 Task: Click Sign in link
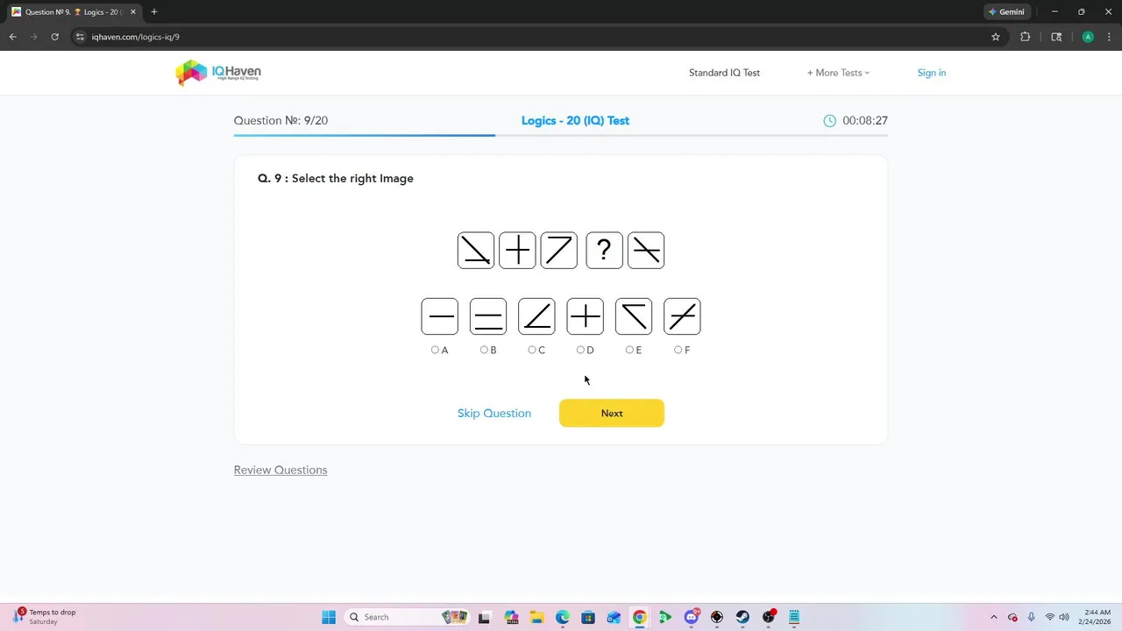932,73
